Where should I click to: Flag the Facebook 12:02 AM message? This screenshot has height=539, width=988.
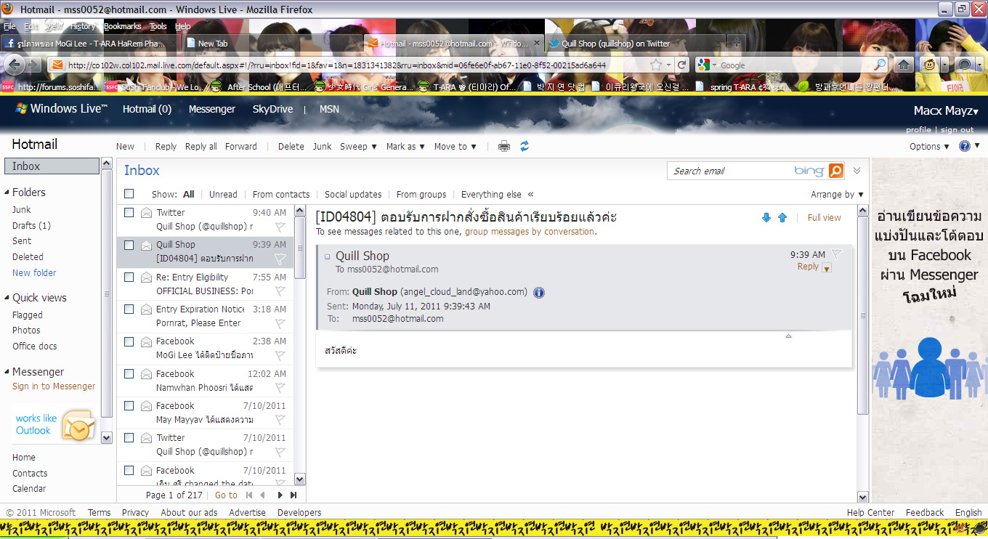click(280, 388)
